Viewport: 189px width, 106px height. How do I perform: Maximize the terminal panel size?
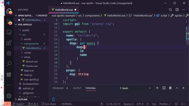coord(177,88)
